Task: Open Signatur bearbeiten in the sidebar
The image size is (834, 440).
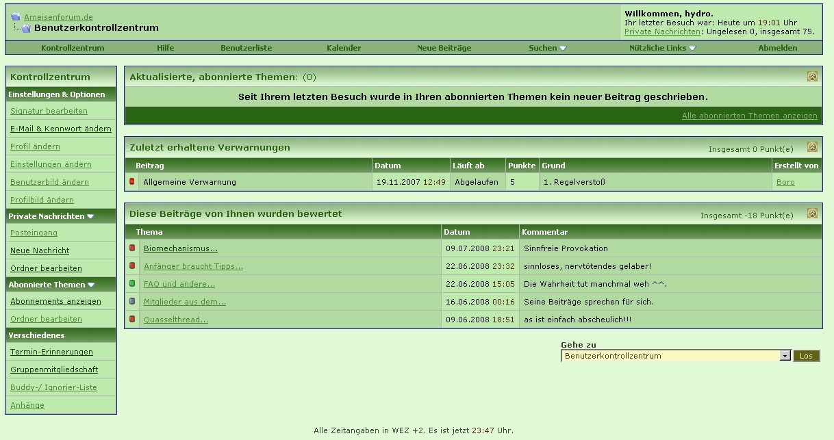Action: click(49, 111)
